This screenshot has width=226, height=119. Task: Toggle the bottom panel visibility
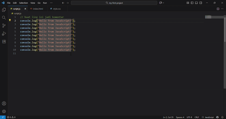tap(196, 3)
